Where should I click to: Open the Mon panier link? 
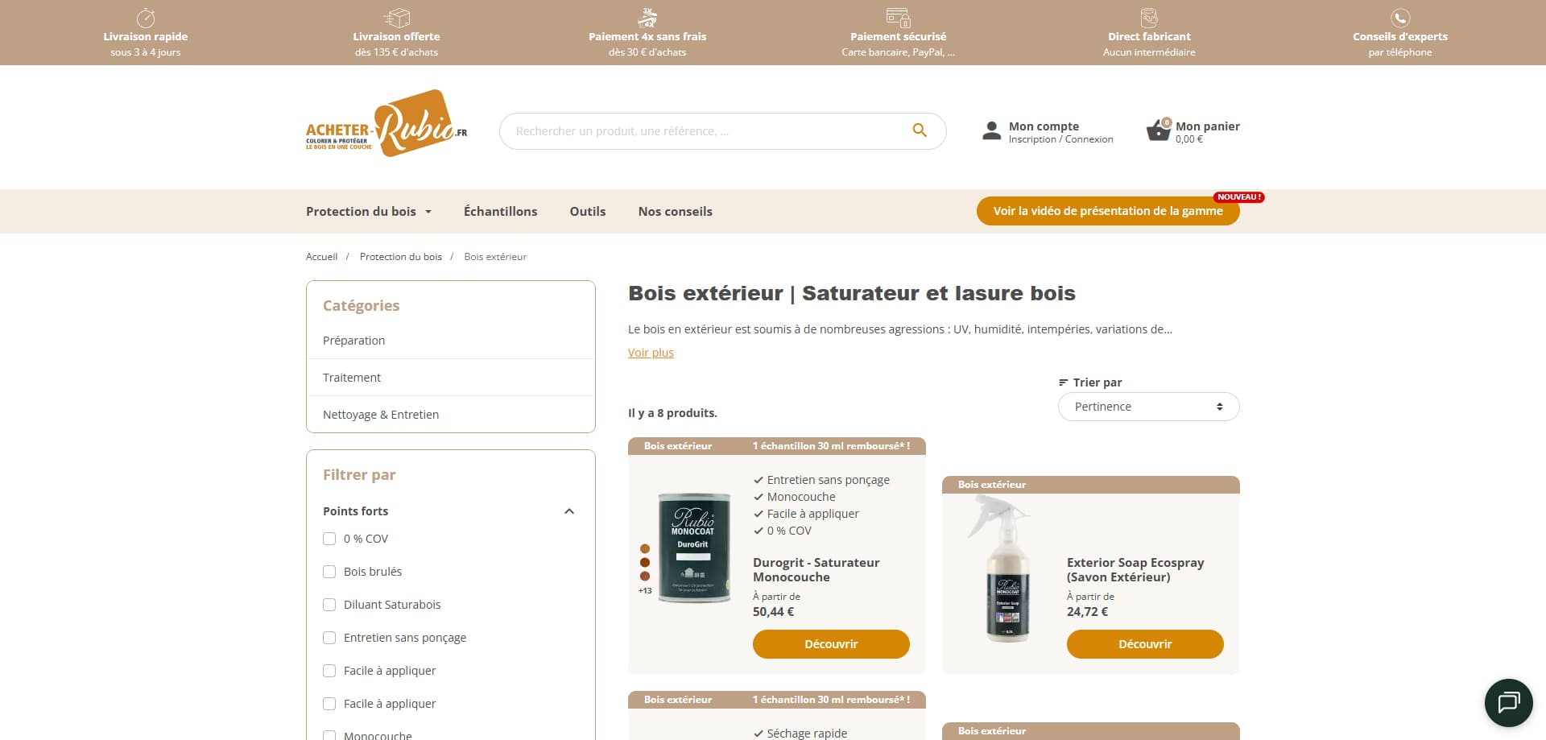coord(1207,126)
